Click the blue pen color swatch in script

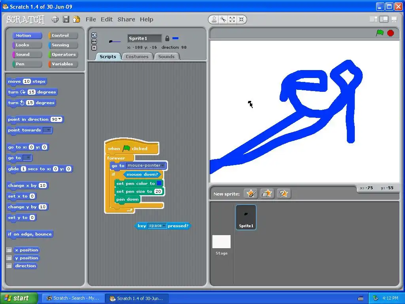tap(159, 183)
